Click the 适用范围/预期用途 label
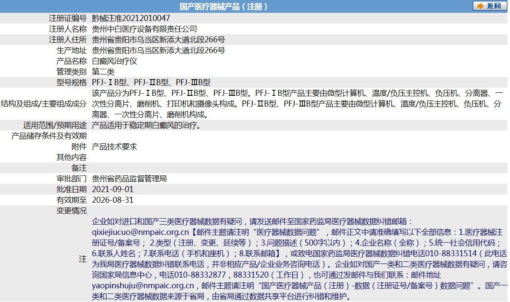This screenshot has width=510, height=302. pyautogui.click(x=55, y=125)
